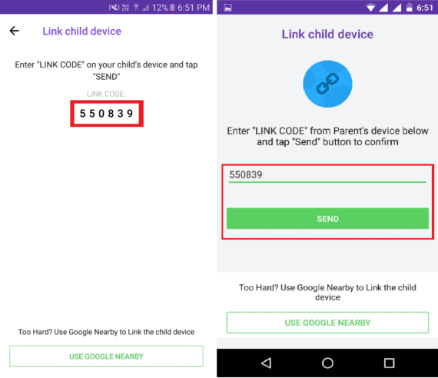This screenshot has width=438, height=378.
Task: Tap the image notification icon in status bar
Action: pos(228,8)
